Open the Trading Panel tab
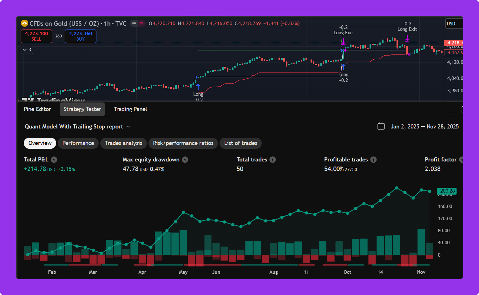The image size is (479, 295). point(130,109)
